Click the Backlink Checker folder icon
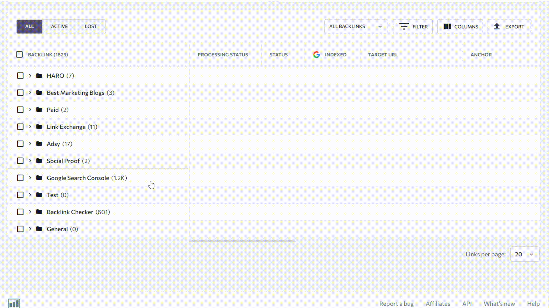549x308 pixels. tap(39, 212)
